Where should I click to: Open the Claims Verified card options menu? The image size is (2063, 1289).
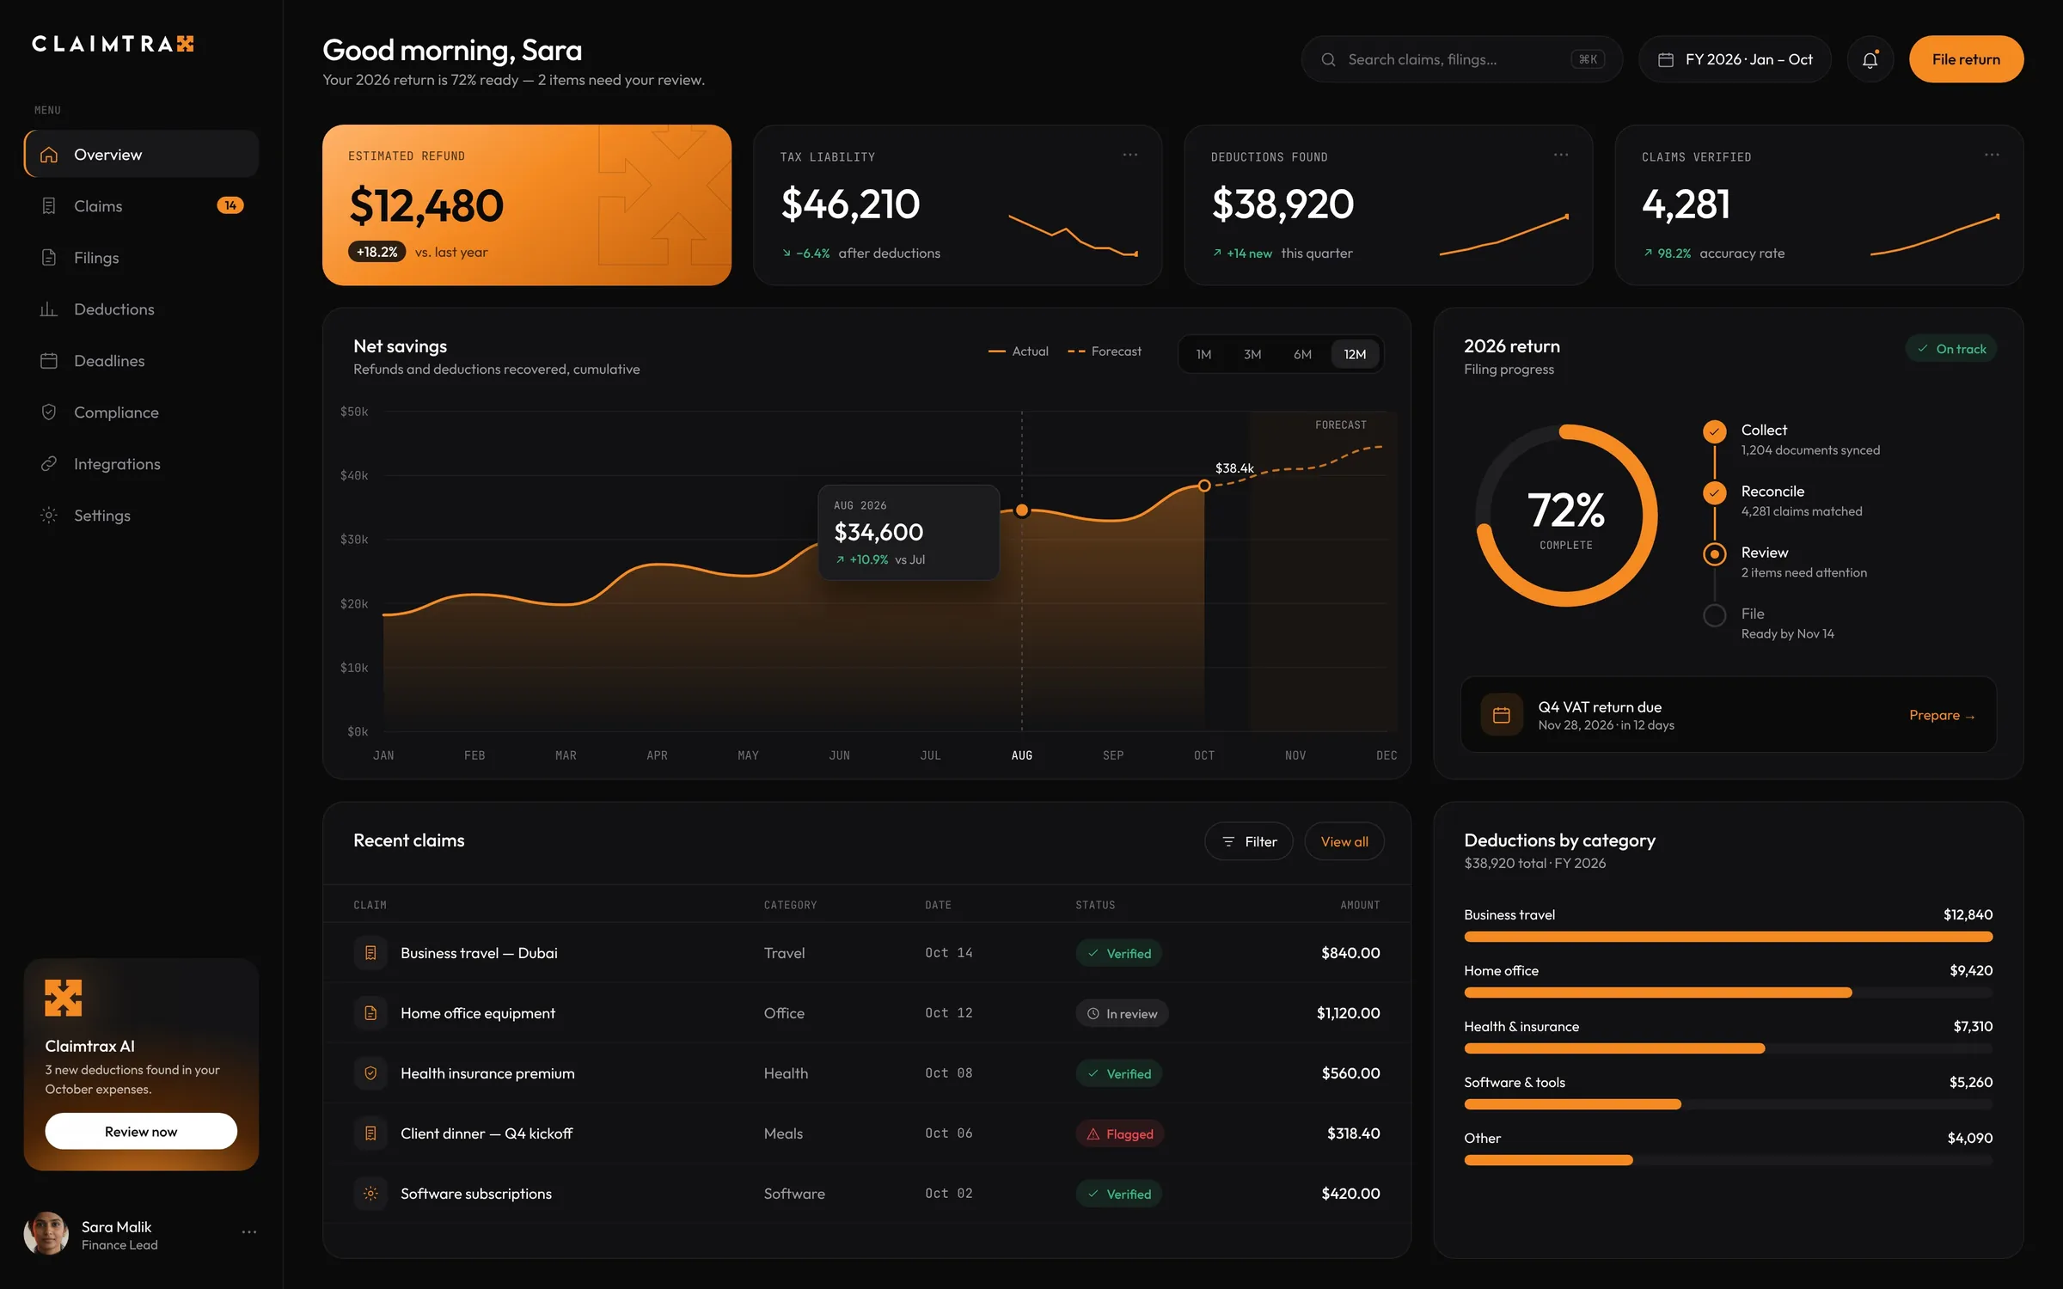[1991, 156]
